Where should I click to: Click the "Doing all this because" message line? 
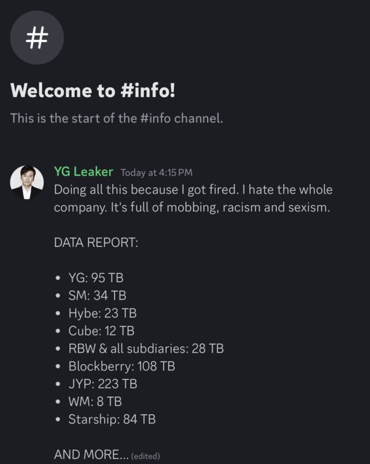(193, 190)
